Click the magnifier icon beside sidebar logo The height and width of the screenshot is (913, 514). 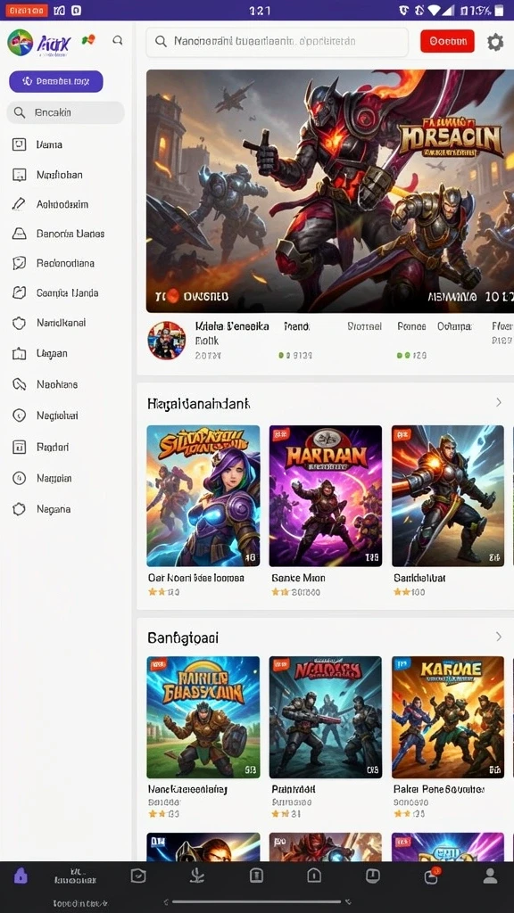click(118, 40)
